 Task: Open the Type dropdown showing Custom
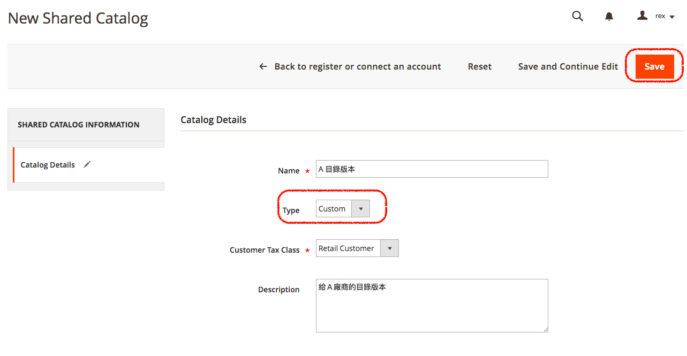343,209
